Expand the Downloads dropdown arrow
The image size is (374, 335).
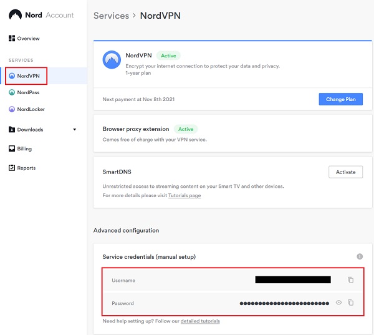click(74, 129)
